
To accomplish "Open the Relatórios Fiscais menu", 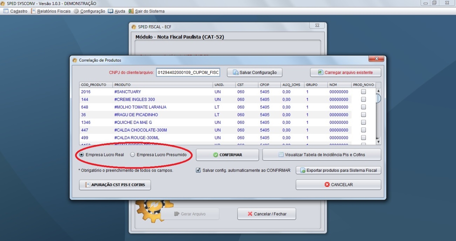I will click(x=51, y=11).
